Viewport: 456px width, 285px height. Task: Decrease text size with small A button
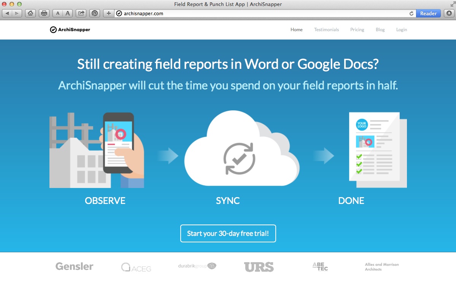coord(57,13)
